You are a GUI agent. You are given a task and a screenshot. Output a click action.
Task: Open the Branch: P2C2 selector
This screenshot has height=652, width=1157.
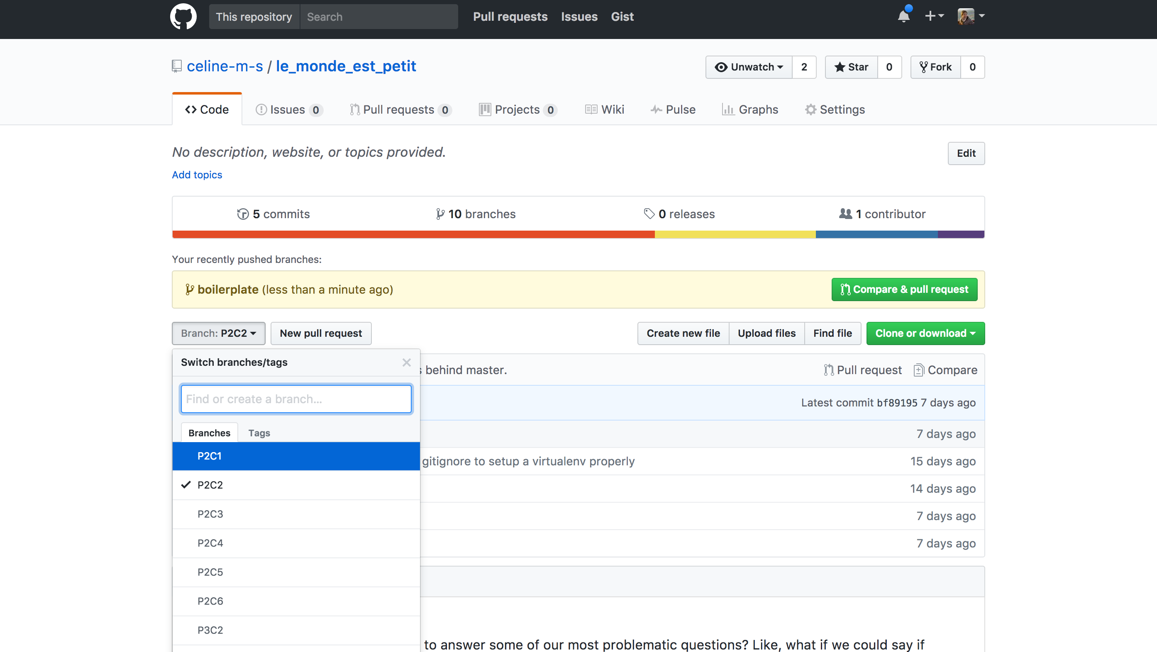[218, 333]
